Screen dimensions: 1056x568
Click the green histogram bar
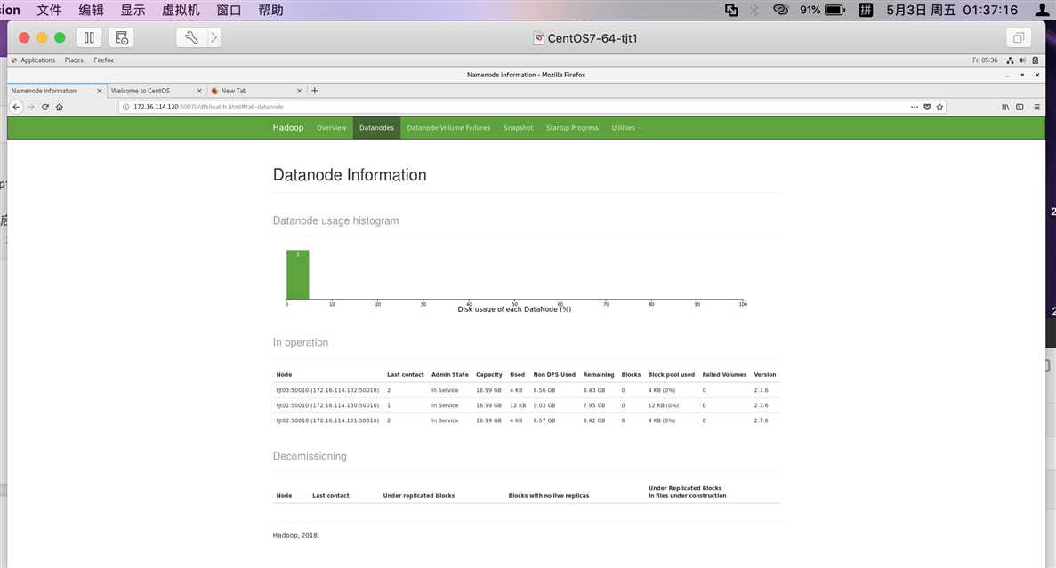[298, 275]
